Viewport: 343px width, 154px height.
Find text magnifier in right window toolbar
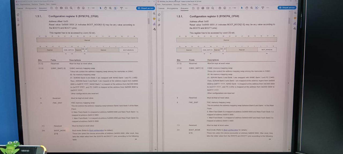pyautogui.click(x=212, y=8)
